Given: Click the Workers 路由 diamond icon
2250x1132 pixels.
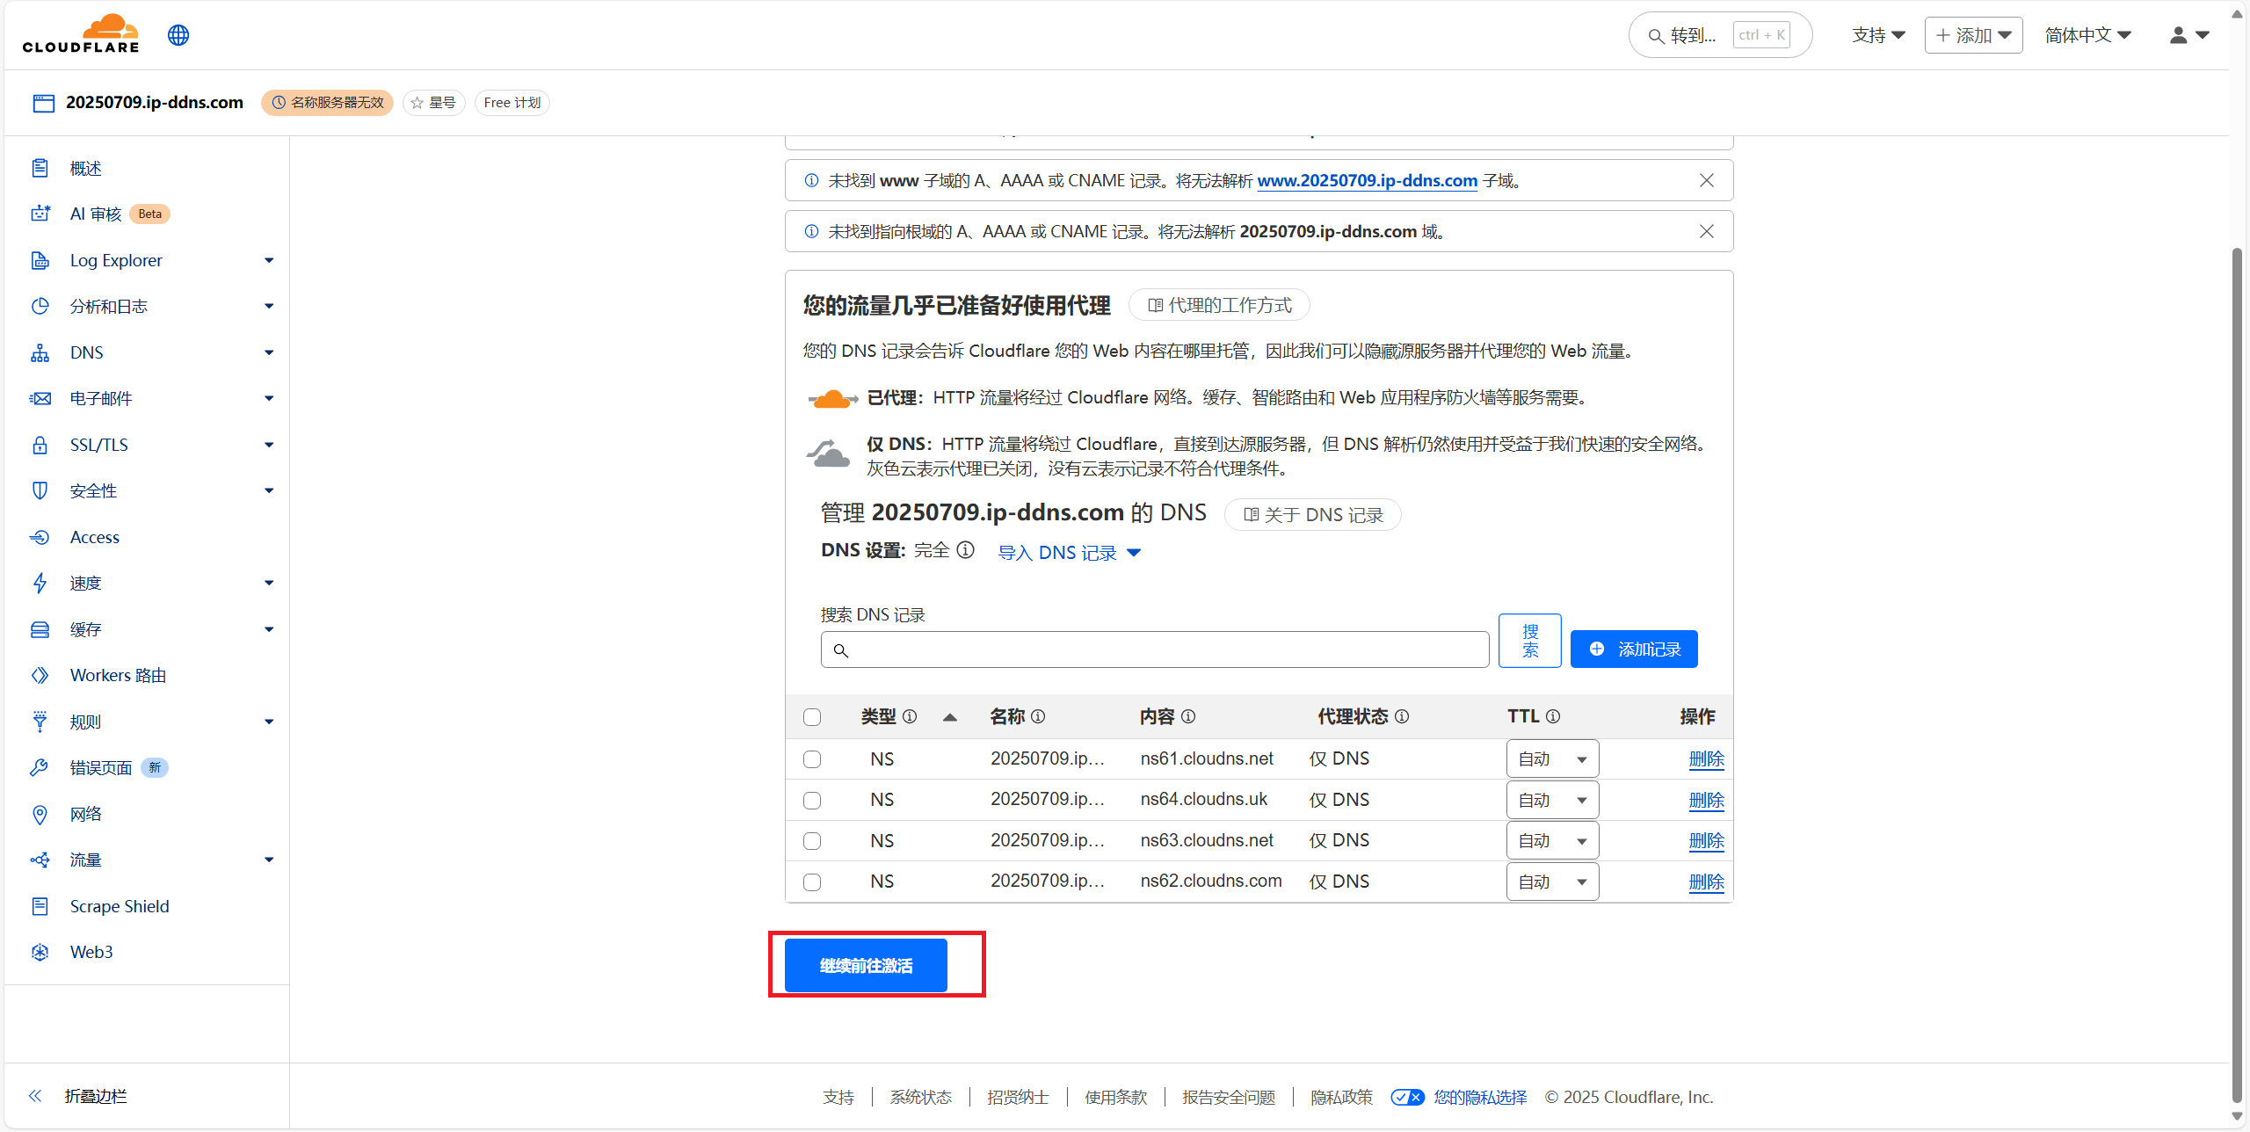Looking at the screenshot, I should (x=40, y=675).
